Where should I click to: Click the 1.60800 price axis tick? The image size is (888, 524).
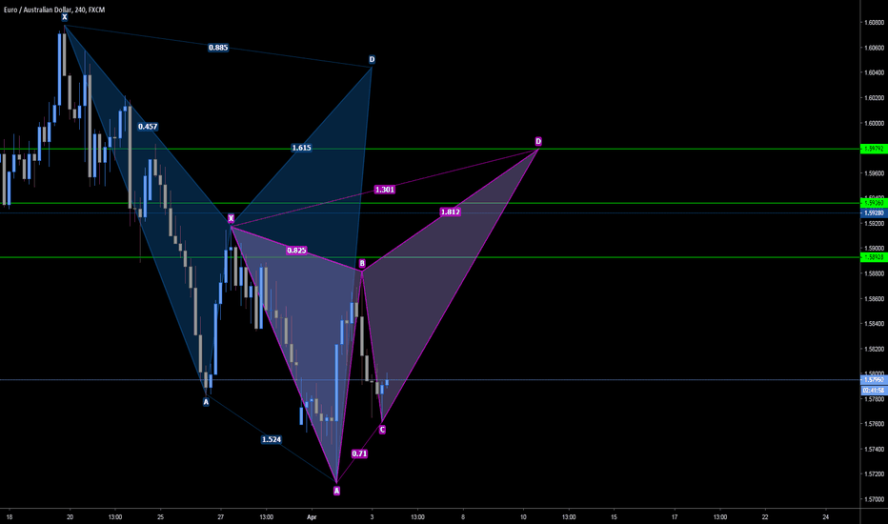(x=874, y=23)
